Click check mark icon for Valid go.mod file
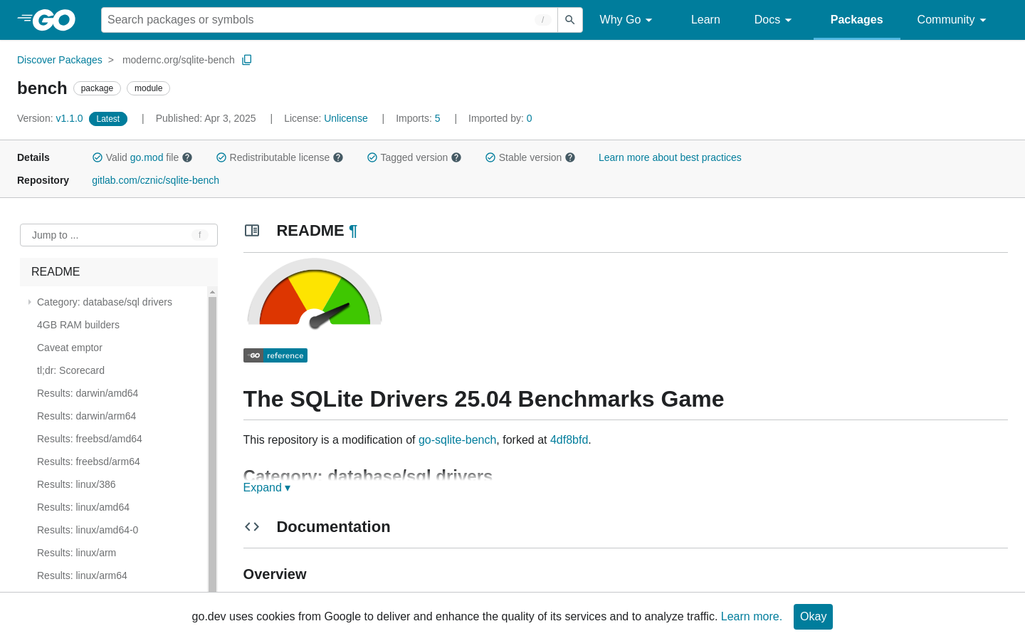The width and height of the screenshot is (1025, 641). 98,157
